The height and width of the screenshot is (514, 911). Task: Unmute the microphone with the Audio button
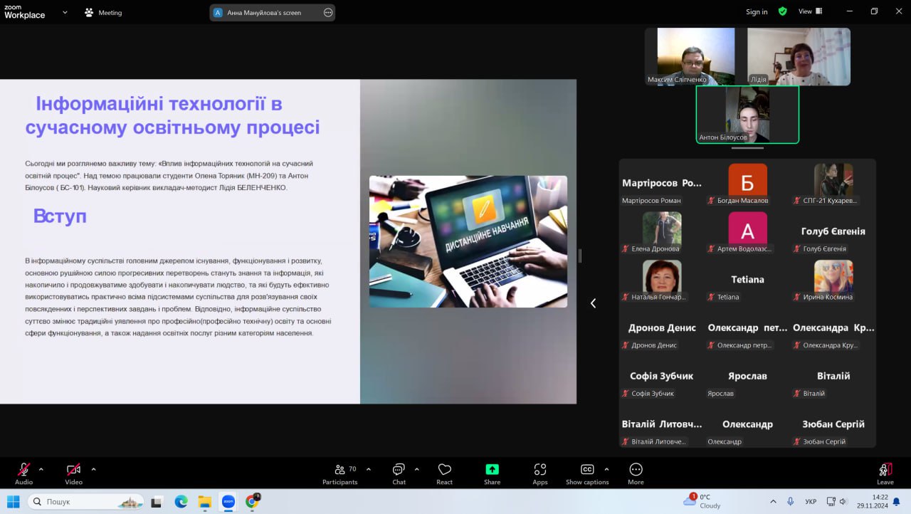[x=23, y=473]
